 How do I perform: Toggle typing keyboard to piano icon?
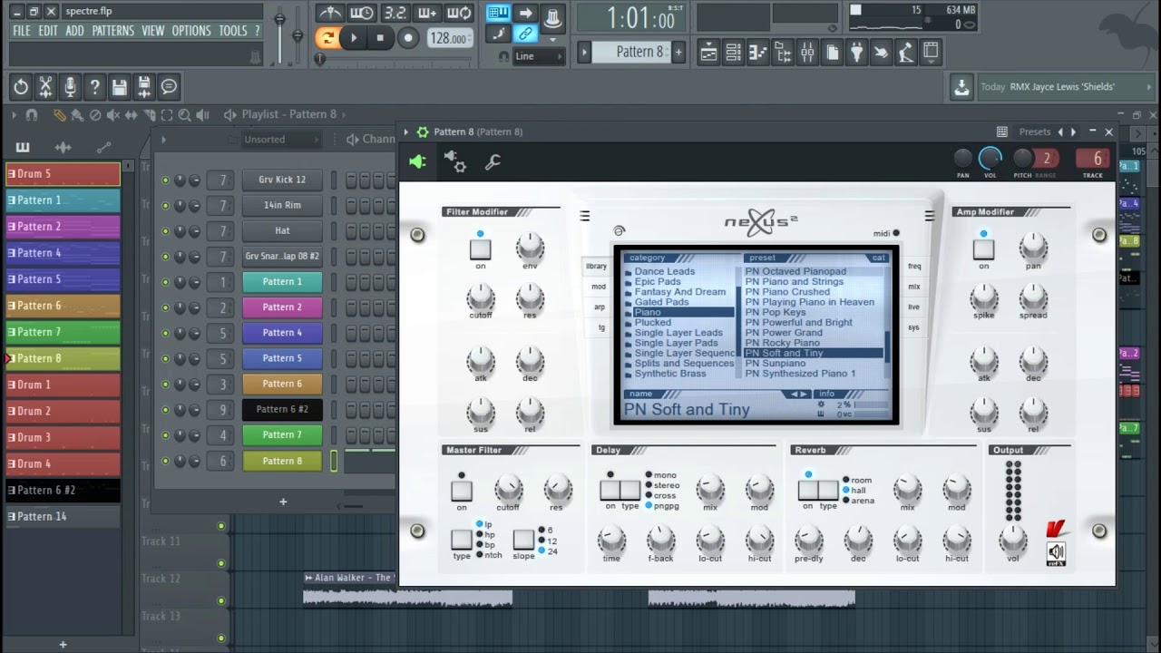point(498,13)
